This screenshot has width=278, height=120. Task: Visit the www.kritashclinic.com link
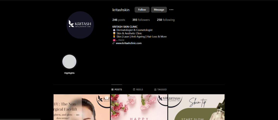[129, 43]
